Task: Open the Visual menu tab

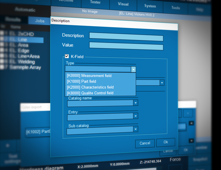Action: (x=123, y=4)
